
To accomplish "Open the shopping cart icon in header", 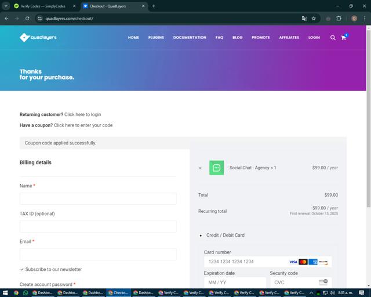I will (344, 38).
